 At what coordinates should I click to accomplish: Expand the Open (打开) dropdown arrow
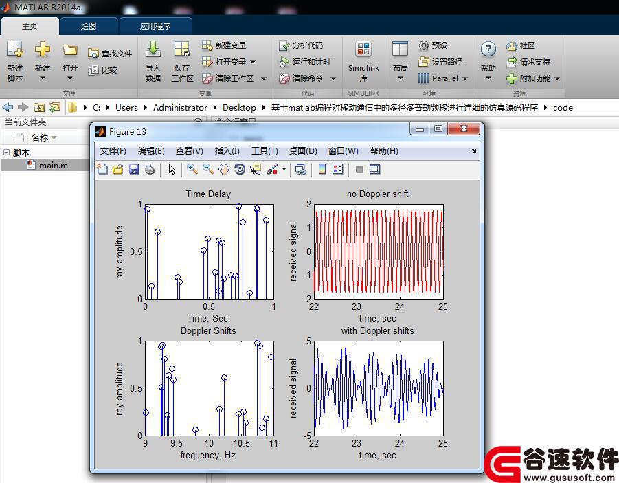pyautogui.click(x=70, y=78)
